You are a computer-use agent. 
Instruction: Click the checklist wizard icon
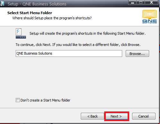pos(21,33)
